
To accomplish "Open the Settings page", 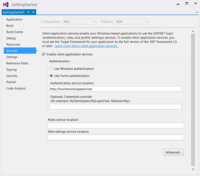I will click(x=12, y=57).
